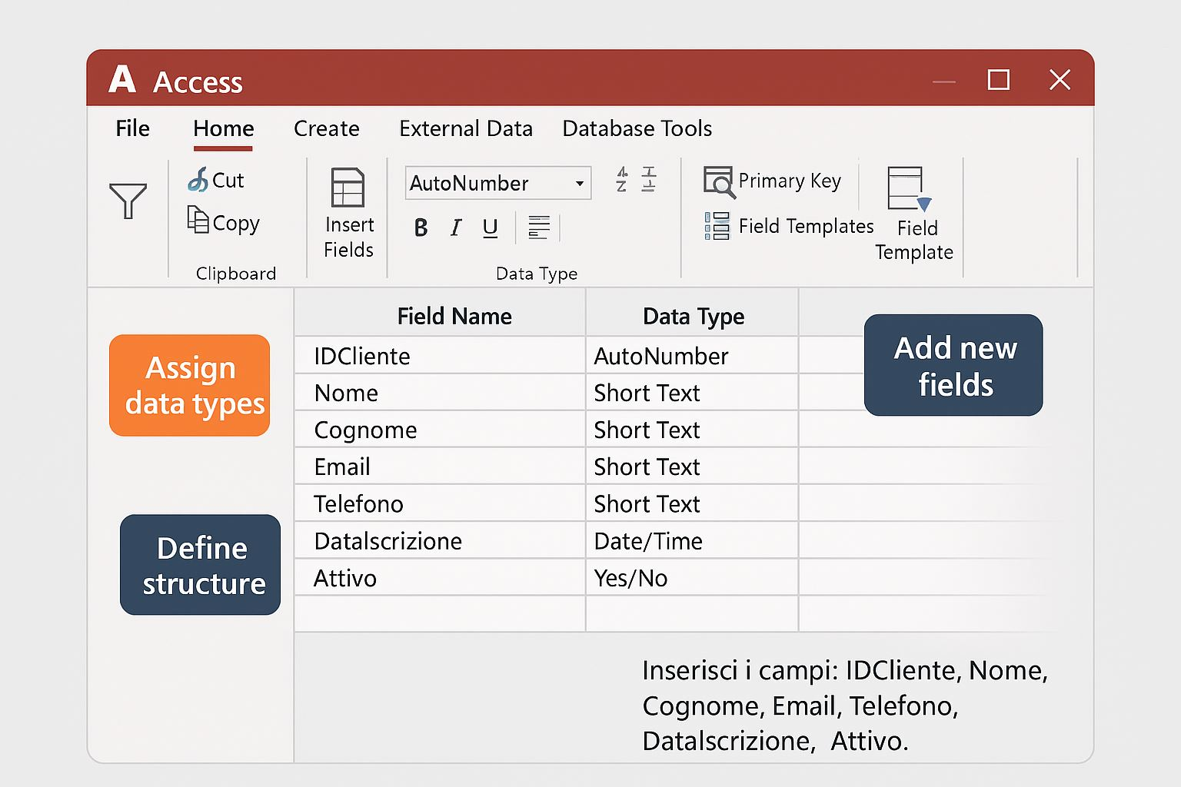
Task: Click the large Field Template icon
Action: pyautogui.click(x=908, y=189)
